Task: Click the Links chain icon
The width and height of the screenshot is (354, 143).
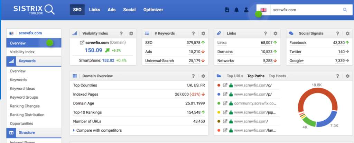Action: pos(219,33)
